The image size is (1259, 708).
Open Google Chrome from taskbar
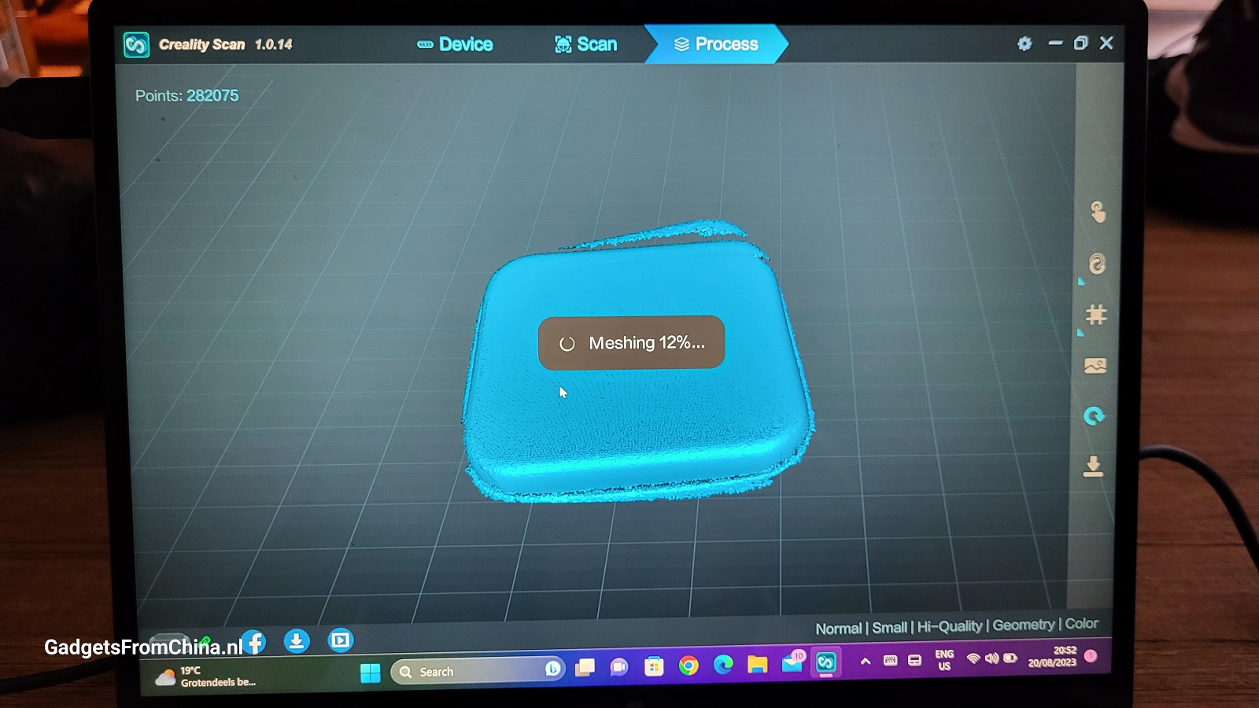(x=689, y=666)
